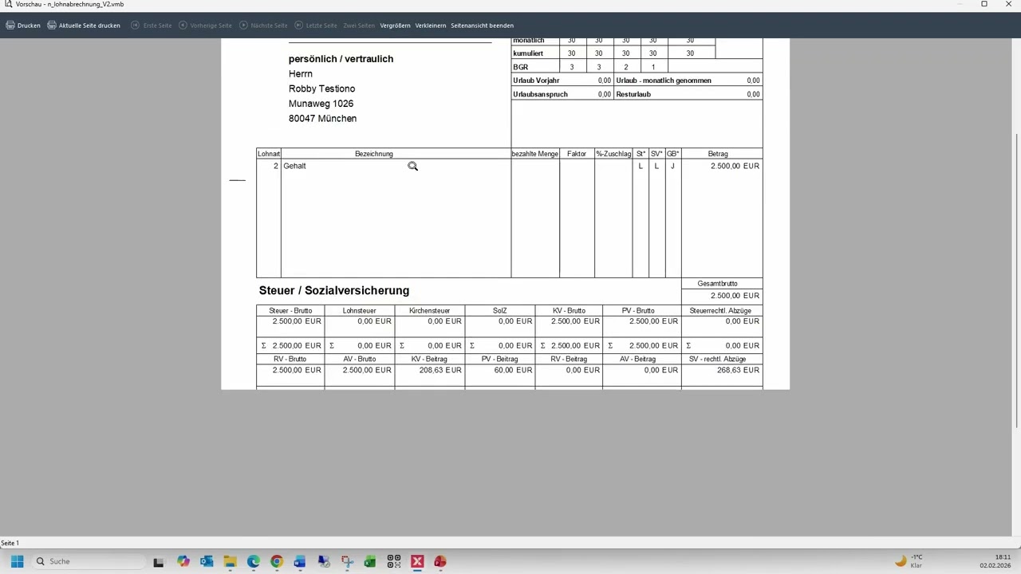1021x574 pixels.
Task: Click the 'BGR' row label
Action: pyautogui.click(x=520, y=67)
